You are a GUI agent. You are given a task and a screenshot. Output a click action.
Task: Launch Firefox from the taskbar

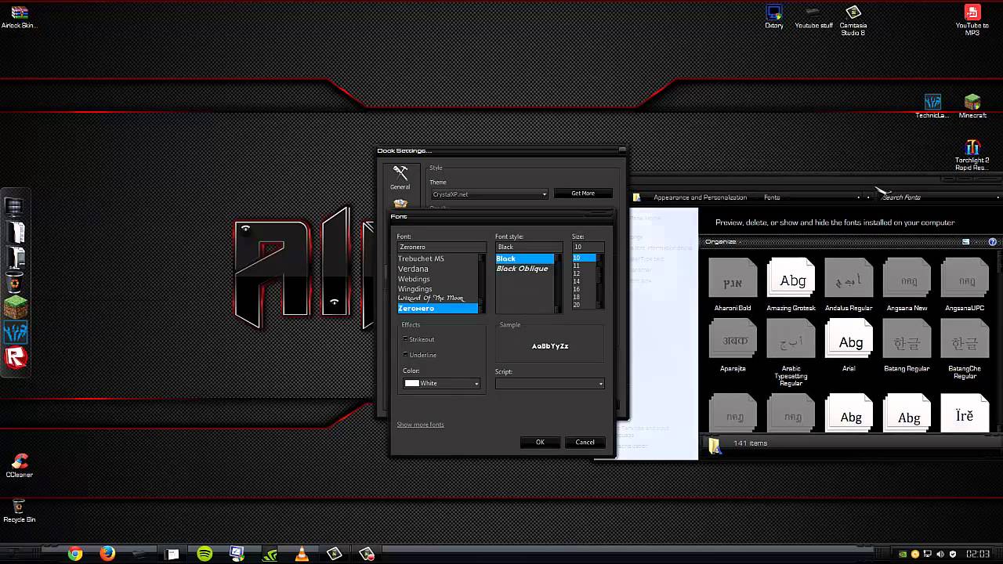(x=107, y=554)
